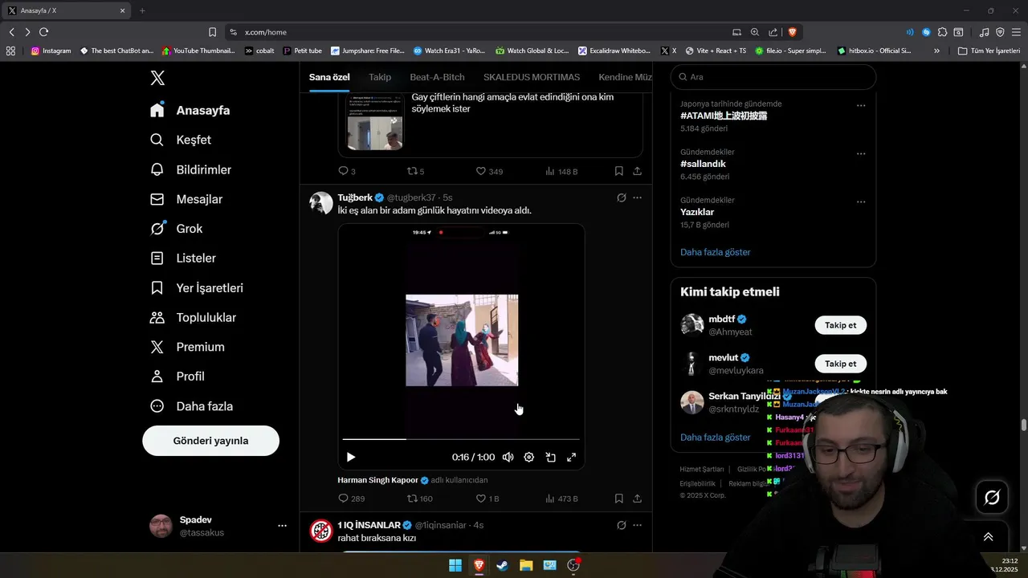The height and width of the screenshot is (578, 1028).
Task: Click the X logo in the sidebar
Action: tap(157, 78)
